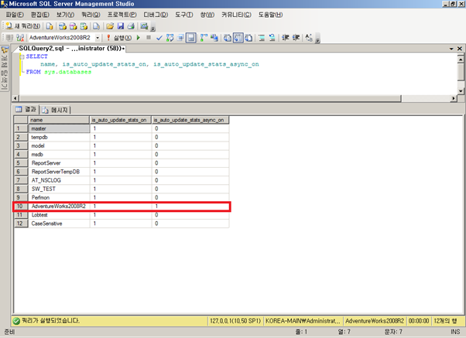Screen dimensions: 466x338
Task: Decrease indent of the selected lines
Action: click(x=286, y=38)
